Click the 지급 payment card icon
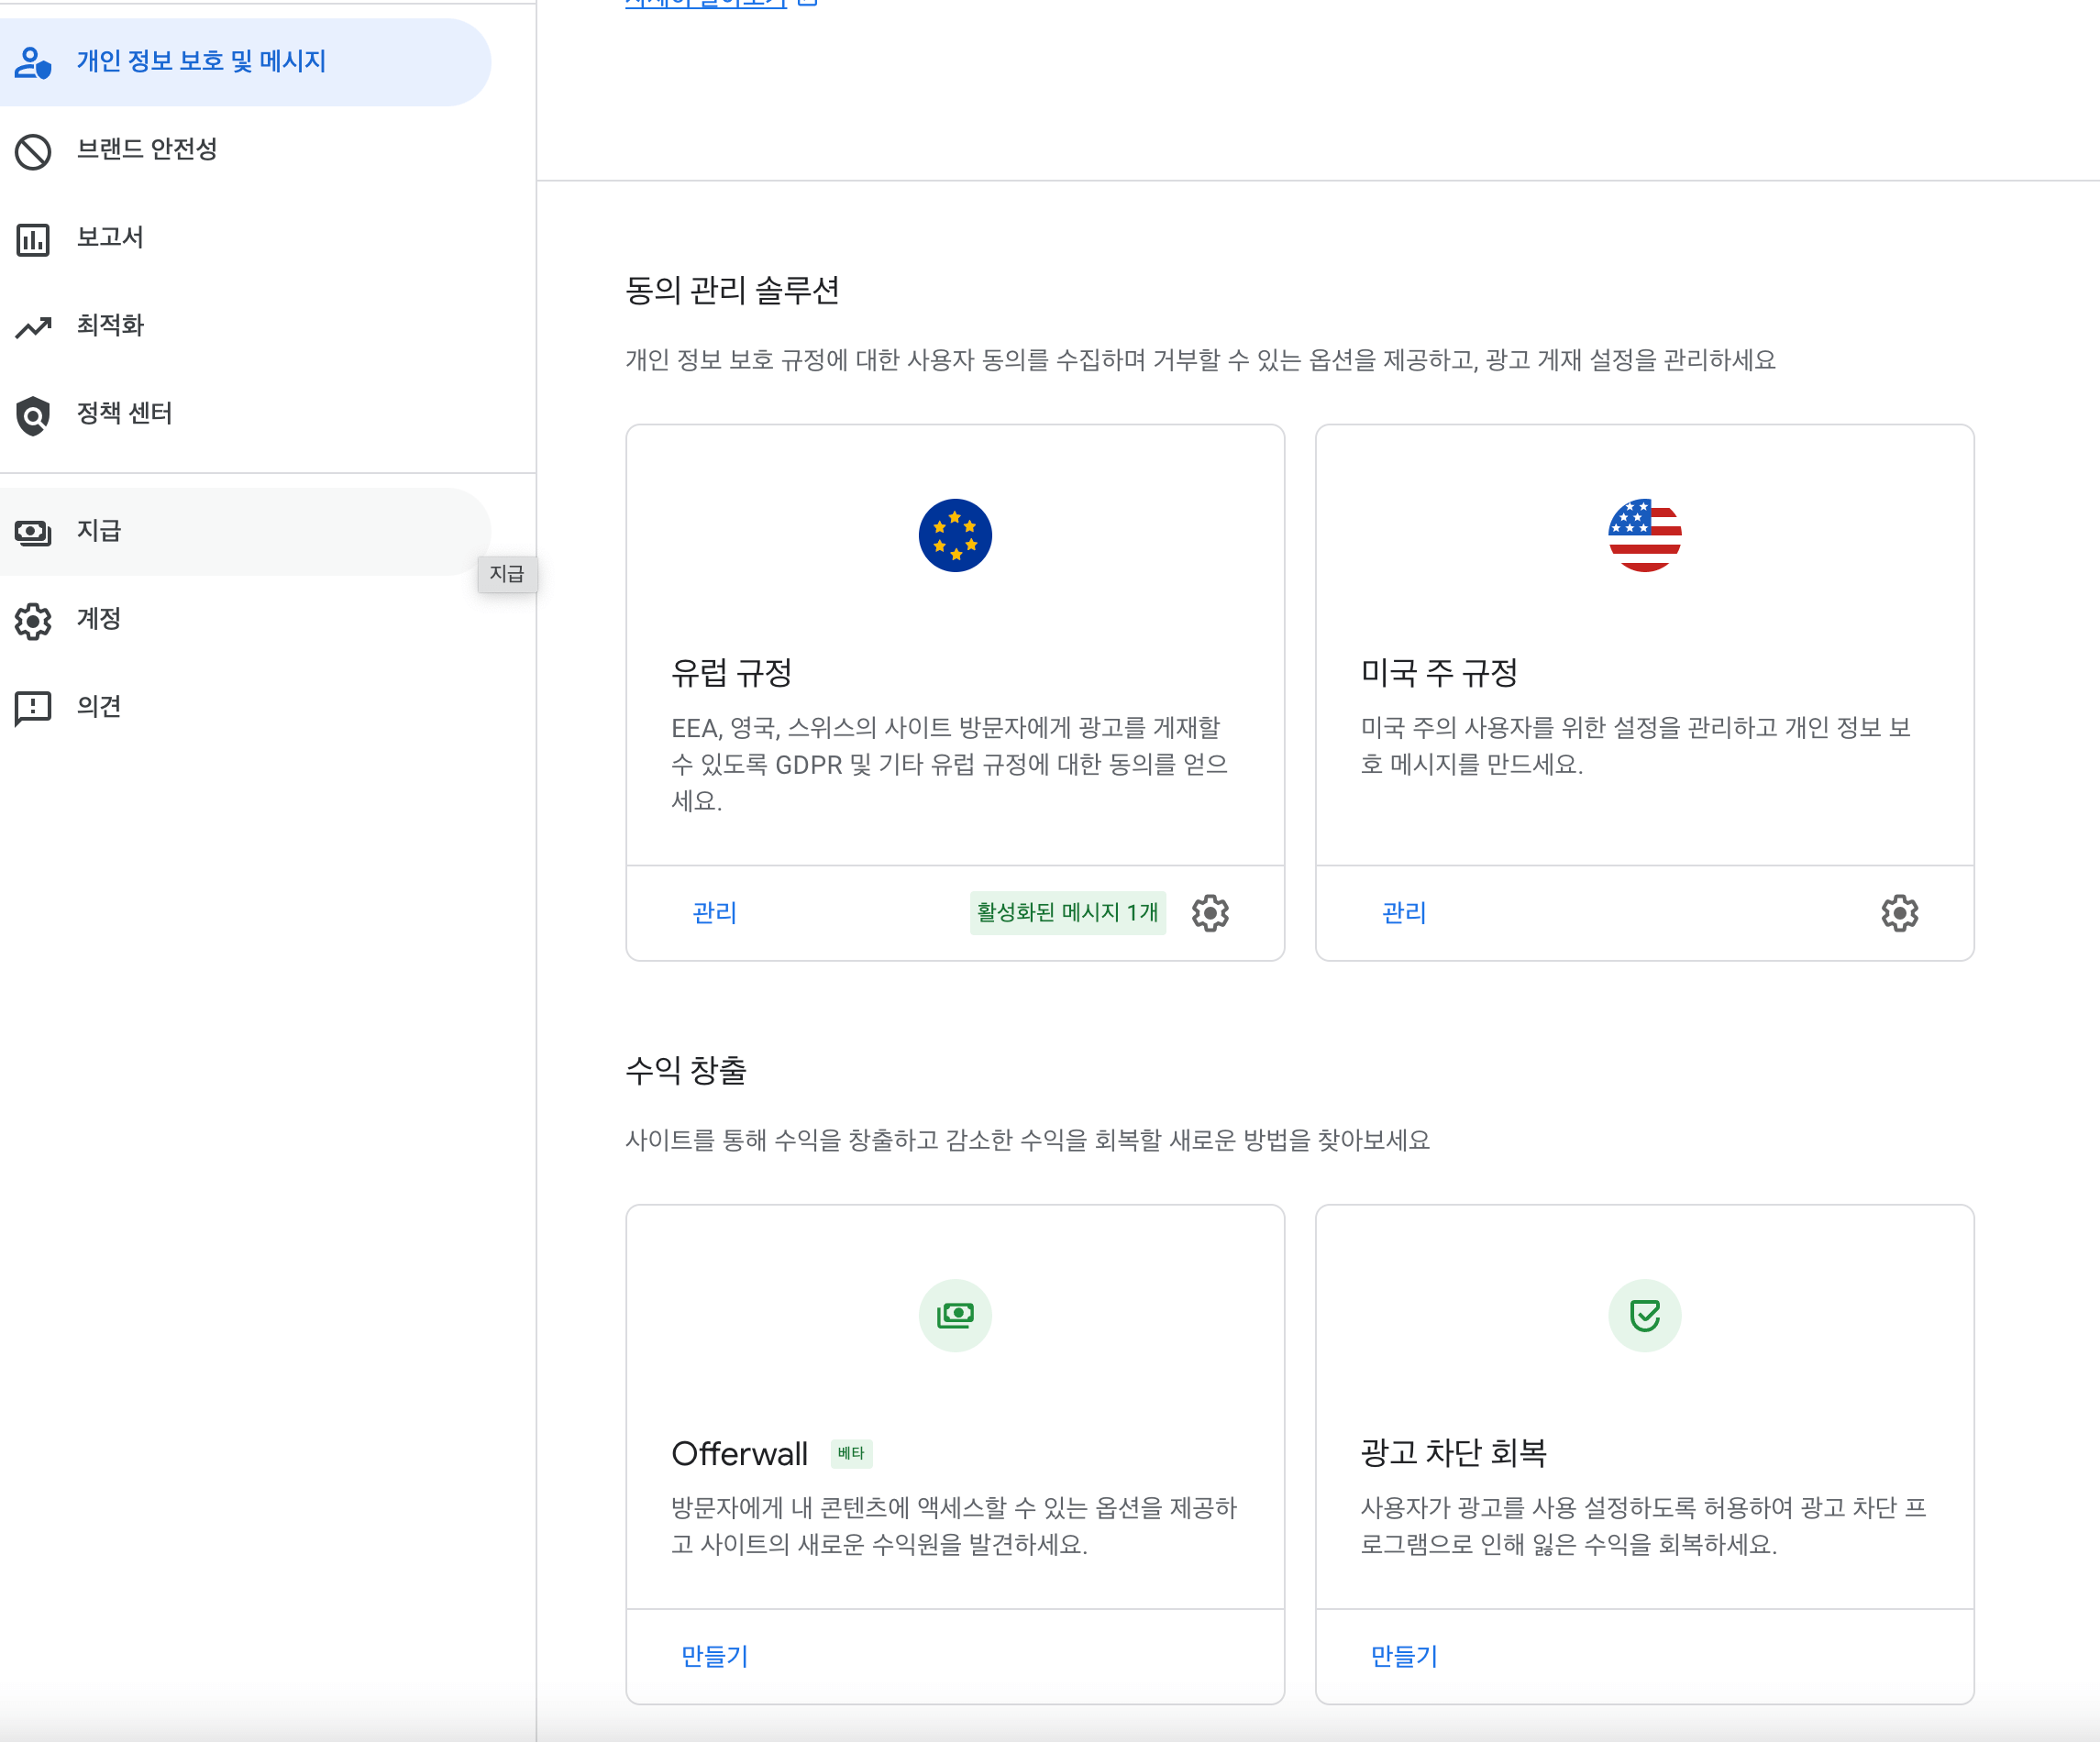Viewport: 2100px width, 1742px height. click(34, 533)
